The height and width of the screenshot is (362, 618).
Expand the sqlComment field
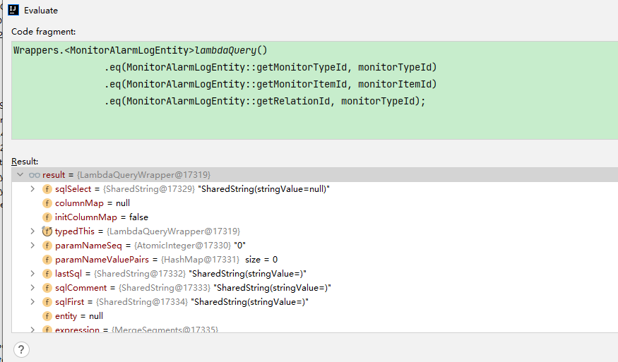(x=32, y=287)
